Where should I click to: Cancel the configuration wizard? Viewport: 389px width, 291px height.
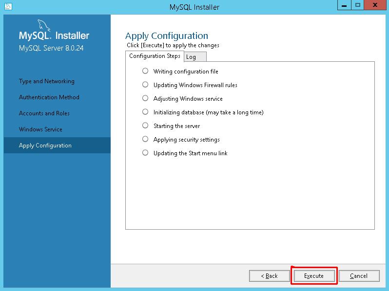(359, 275)
